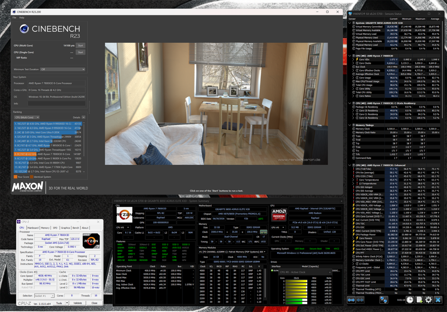Click the clock icon beside Core Clocks sensor
Image resolution: width=447 pixels, height=312 pixels.
point(357,63)
